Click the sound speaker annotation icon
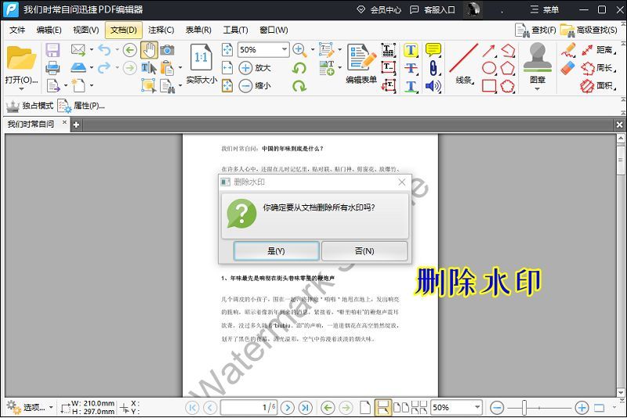The width and height of the screenshot is (627, 418). coord(433,85)
